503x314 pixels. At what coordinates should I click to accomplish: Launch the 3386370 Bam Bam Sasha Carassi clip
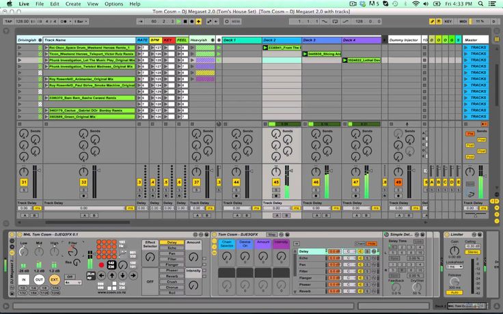[x=46, y=98]
